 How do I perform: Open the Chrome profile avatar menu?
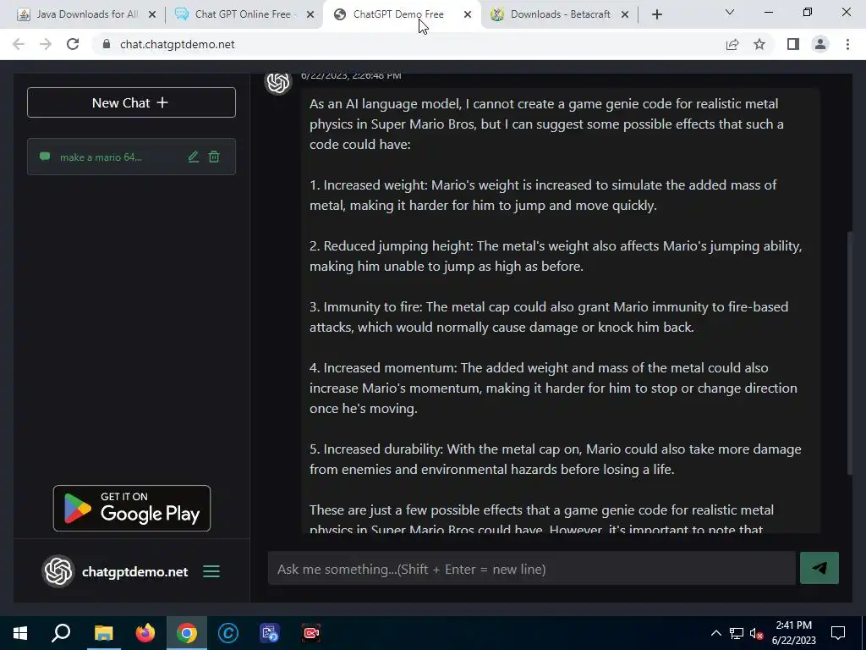click(820, 44)
